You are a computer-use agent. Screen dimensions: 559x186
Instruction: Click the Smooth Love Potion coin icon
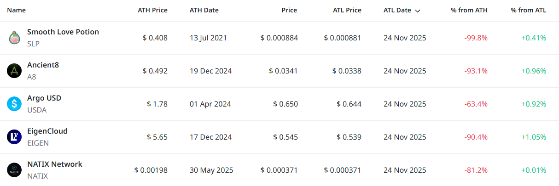pos(14,38)
